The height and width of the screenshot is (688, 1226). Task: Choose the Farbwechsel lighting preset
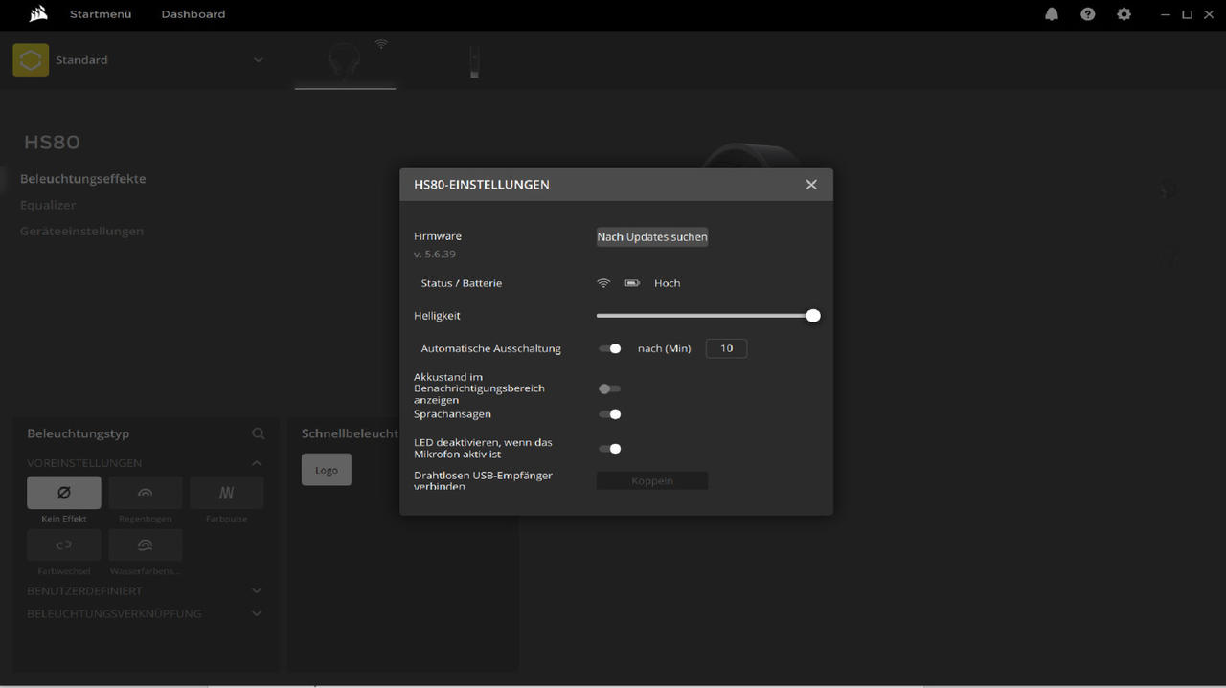coord(64,544)
